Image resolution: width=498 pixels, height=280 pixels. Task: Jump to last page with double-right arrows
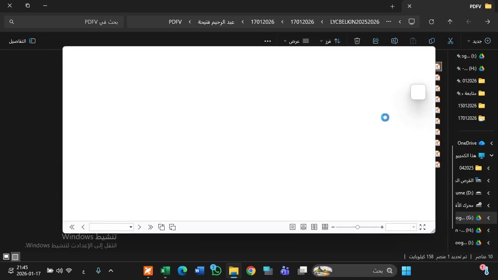tap(151, 227)
